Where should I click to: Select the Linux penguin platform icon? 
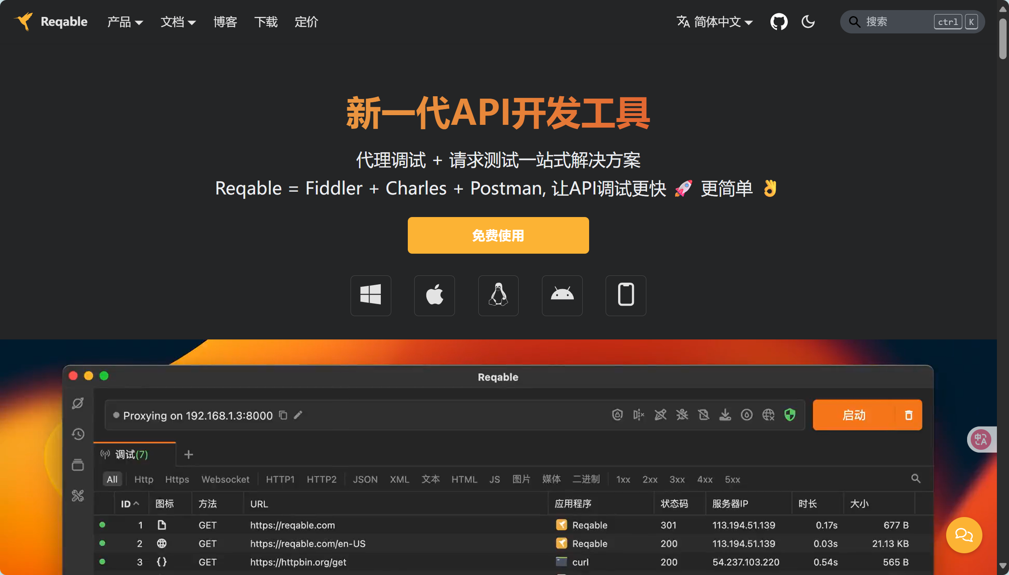498,296
